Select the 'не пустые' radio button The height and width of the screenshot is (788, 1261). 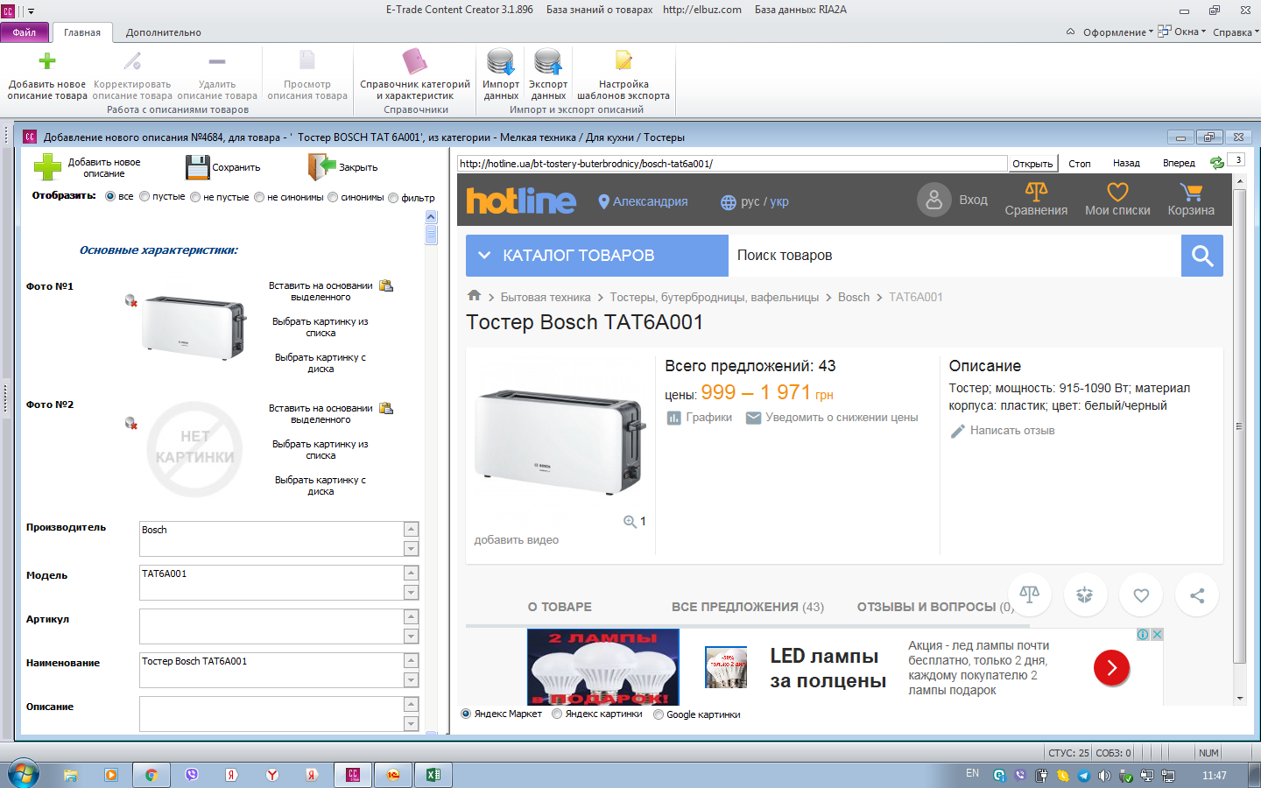(x=195, y=197)
